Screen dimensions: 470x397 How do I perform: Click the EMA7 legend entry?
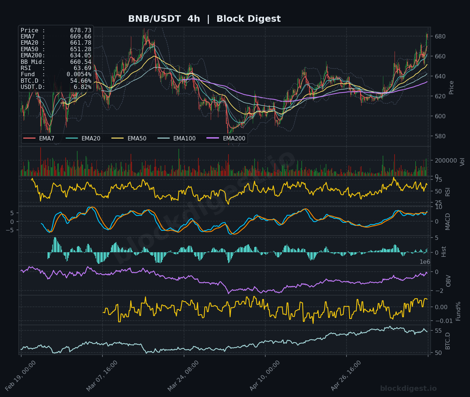(x=39, y=138)
